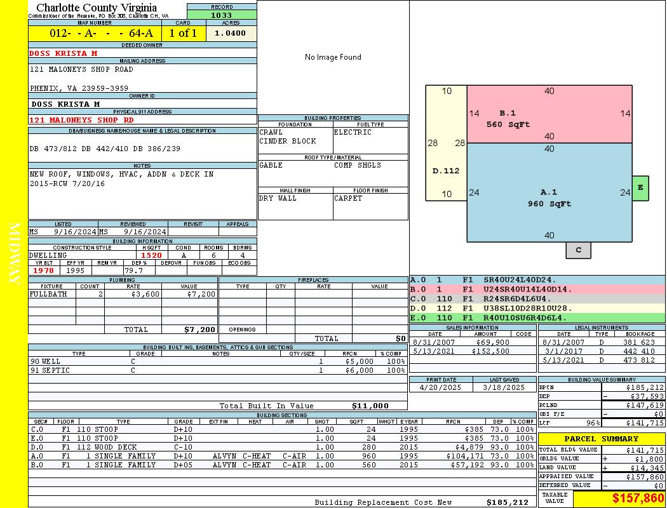Image resolution: width=667 pixels, height=508 pixels.
Task: Click plumbing total $7,200 in bold
Action: (199, 330)
